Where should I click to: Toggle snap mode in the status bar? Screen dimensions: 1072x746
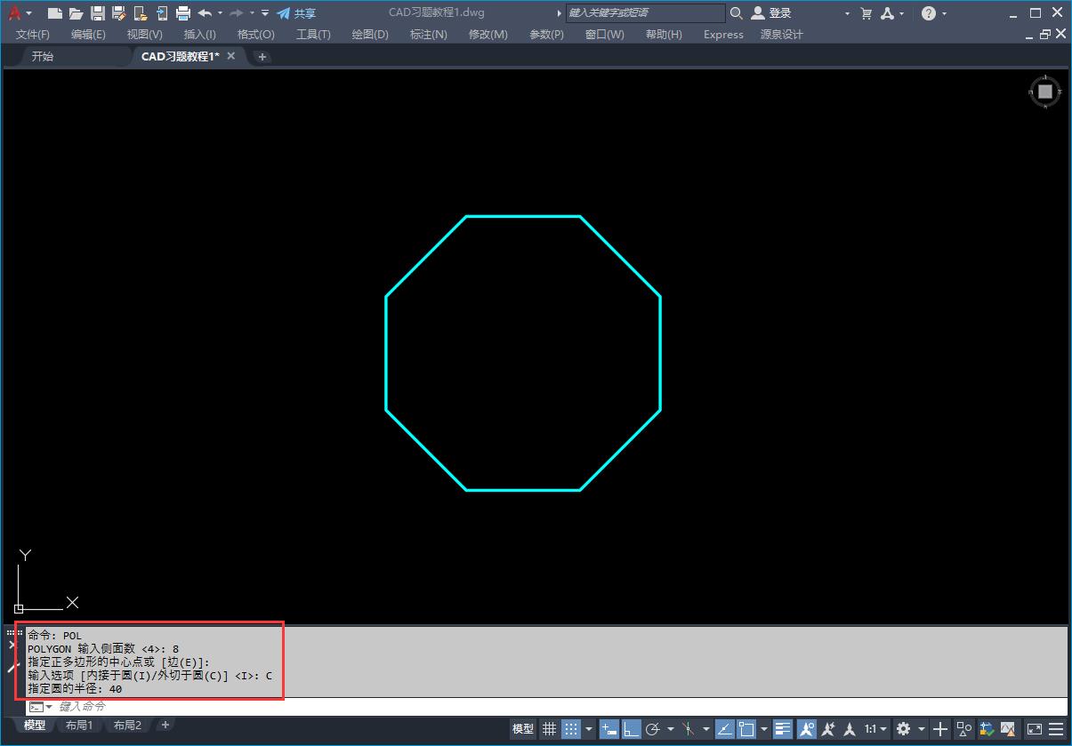571,729
